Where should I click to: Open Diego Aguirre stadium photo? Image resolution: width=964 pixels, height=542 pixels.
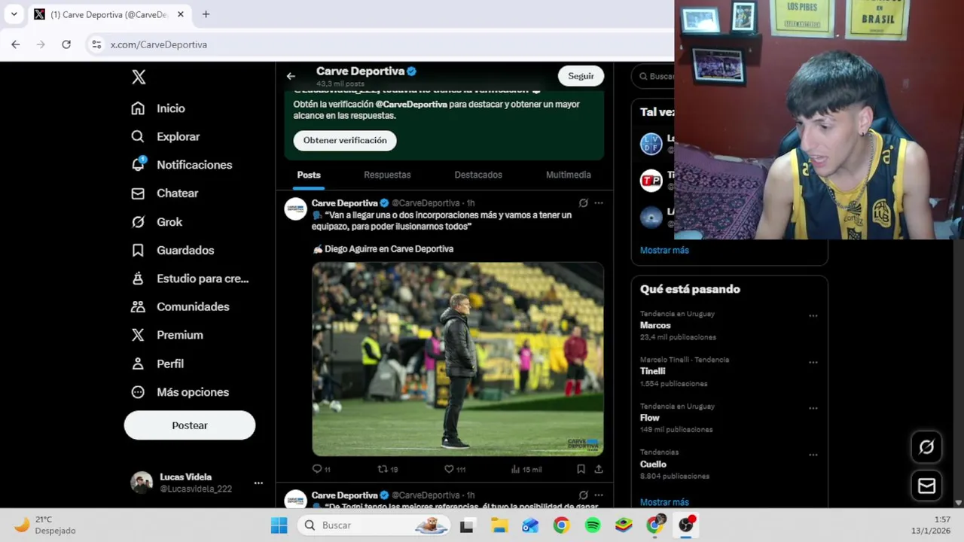[458, 359]
